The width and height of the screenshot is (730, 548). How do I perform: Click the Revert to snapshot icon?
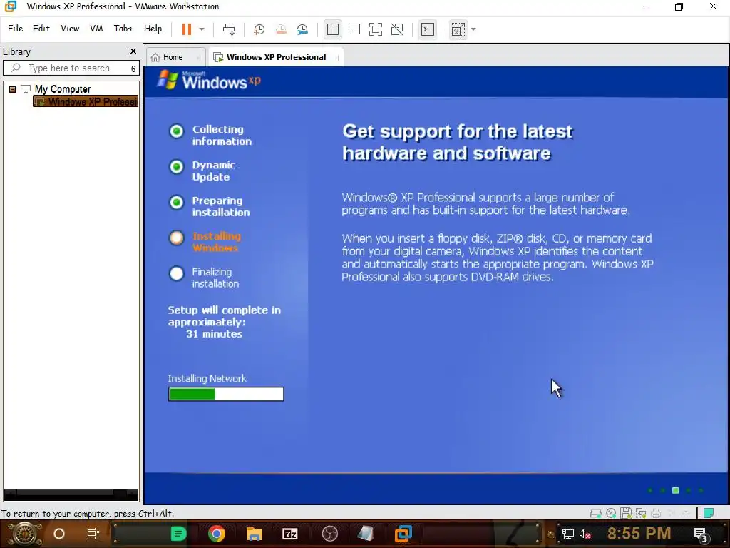281,29
